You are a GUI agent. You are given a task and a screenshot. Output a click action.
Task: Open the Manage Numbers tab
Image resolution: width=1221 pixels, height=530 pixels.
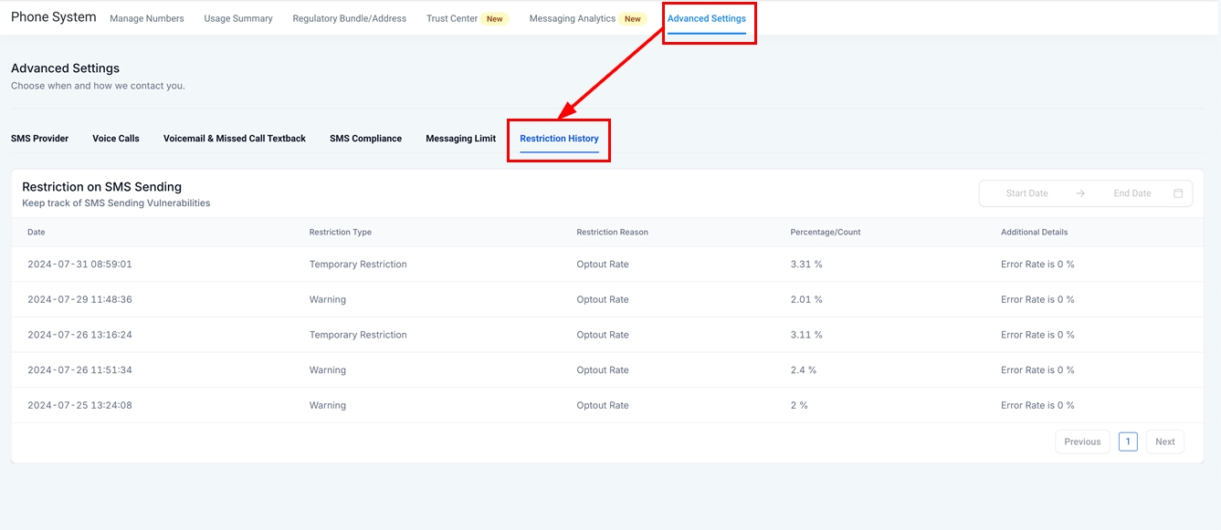pyautogui.click(x=147, y=18)
